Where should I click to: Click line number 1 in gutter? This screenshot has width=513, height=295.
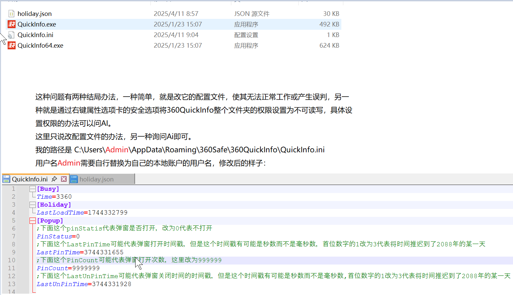(x=13, y=189)
